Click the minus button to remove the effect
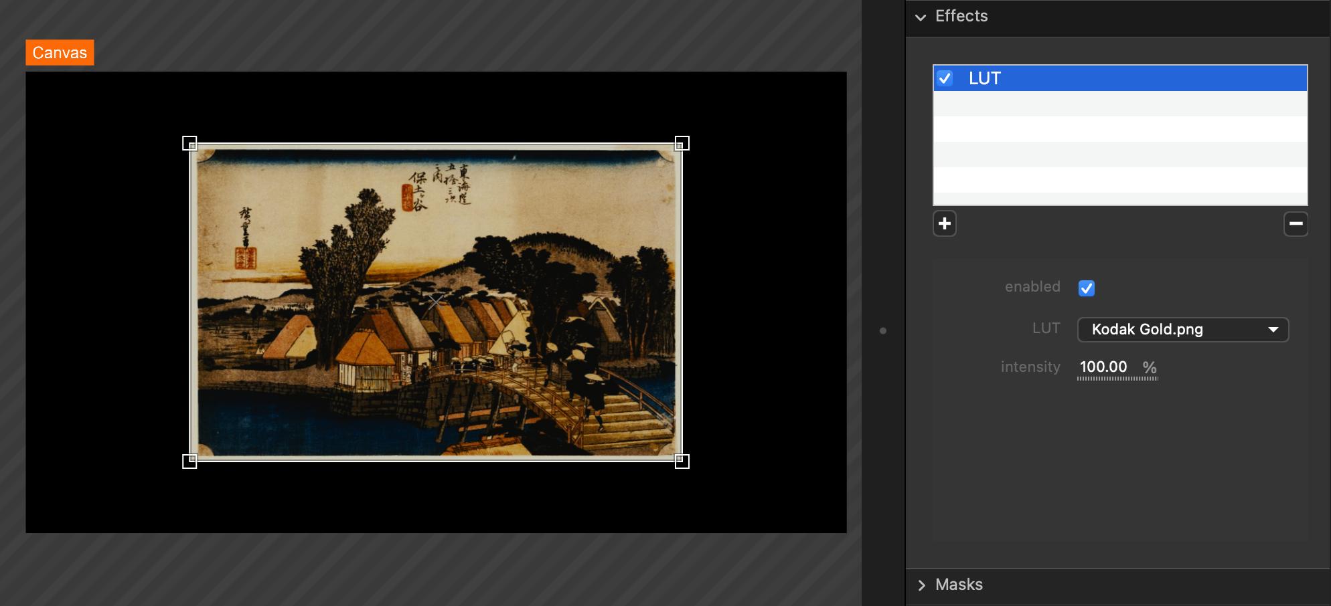Viewport: 1331px width, 606px height. [1295, 223]
